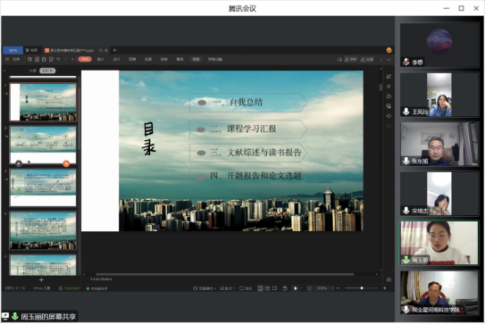Click the 目录 title text on slide
Screen dimensions: 485x324
149,139
